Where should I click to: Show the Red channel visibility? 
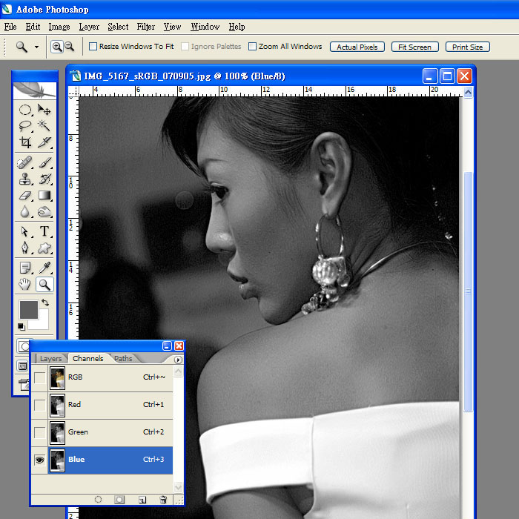click(39, 406)
